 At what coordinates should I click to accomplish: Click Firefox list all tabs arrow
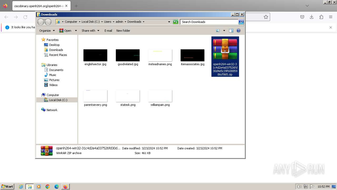click(307, 6)
